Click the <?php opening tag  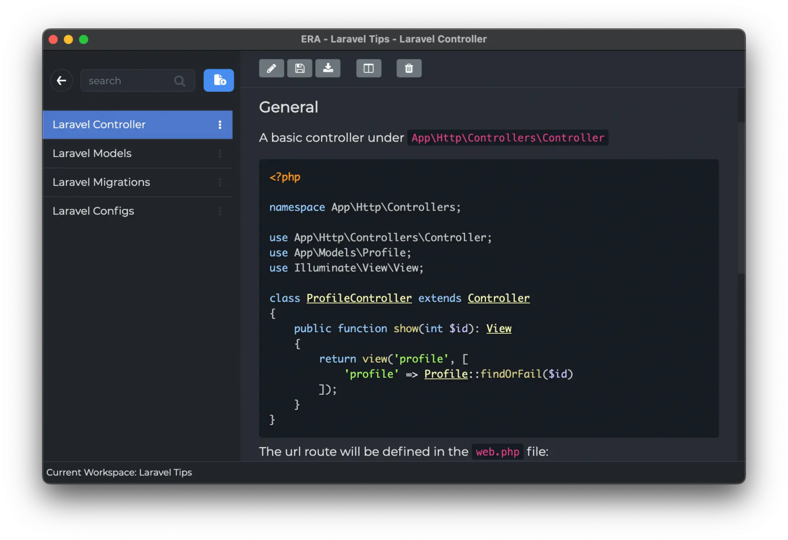[285, 177]
